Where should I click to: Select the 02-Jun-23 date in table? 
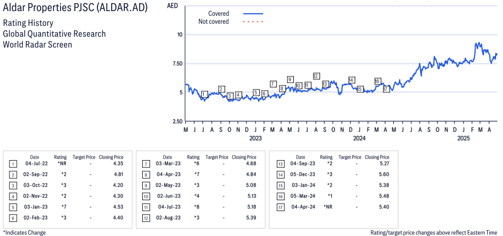tap(170, 196)
